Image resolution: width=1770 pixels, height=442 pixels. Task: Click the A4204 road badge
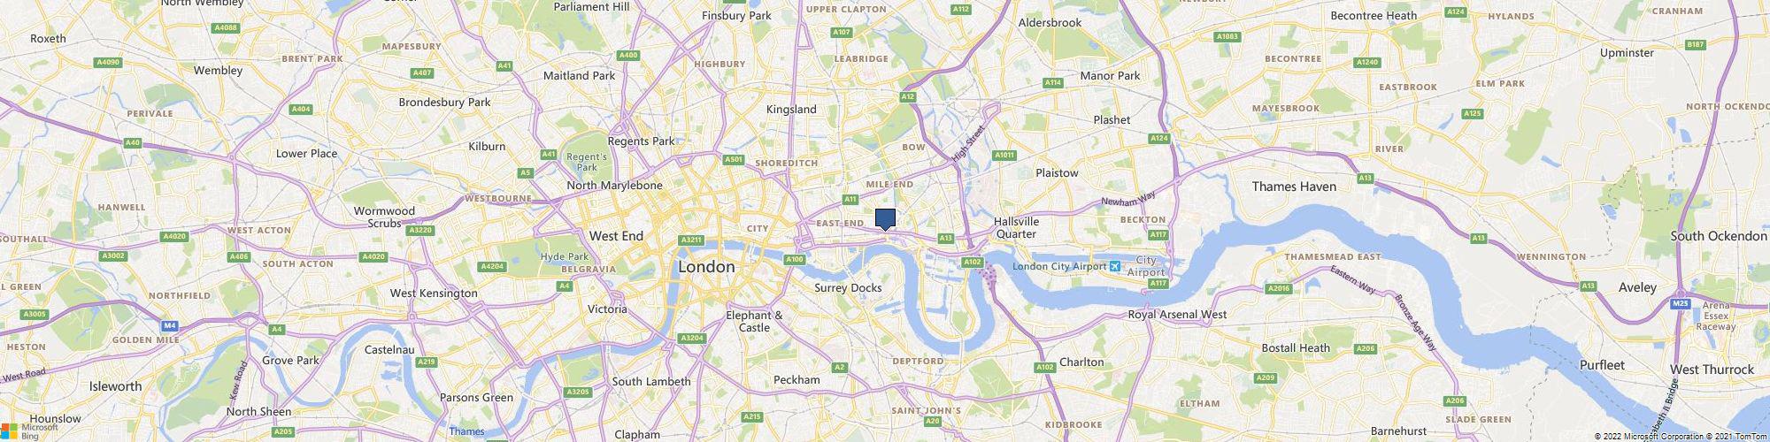coord(490,266)
